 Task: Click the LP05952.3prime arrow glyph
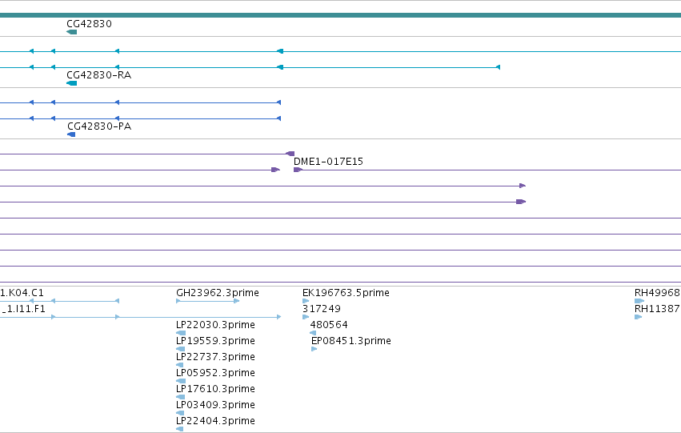point(181,381)
